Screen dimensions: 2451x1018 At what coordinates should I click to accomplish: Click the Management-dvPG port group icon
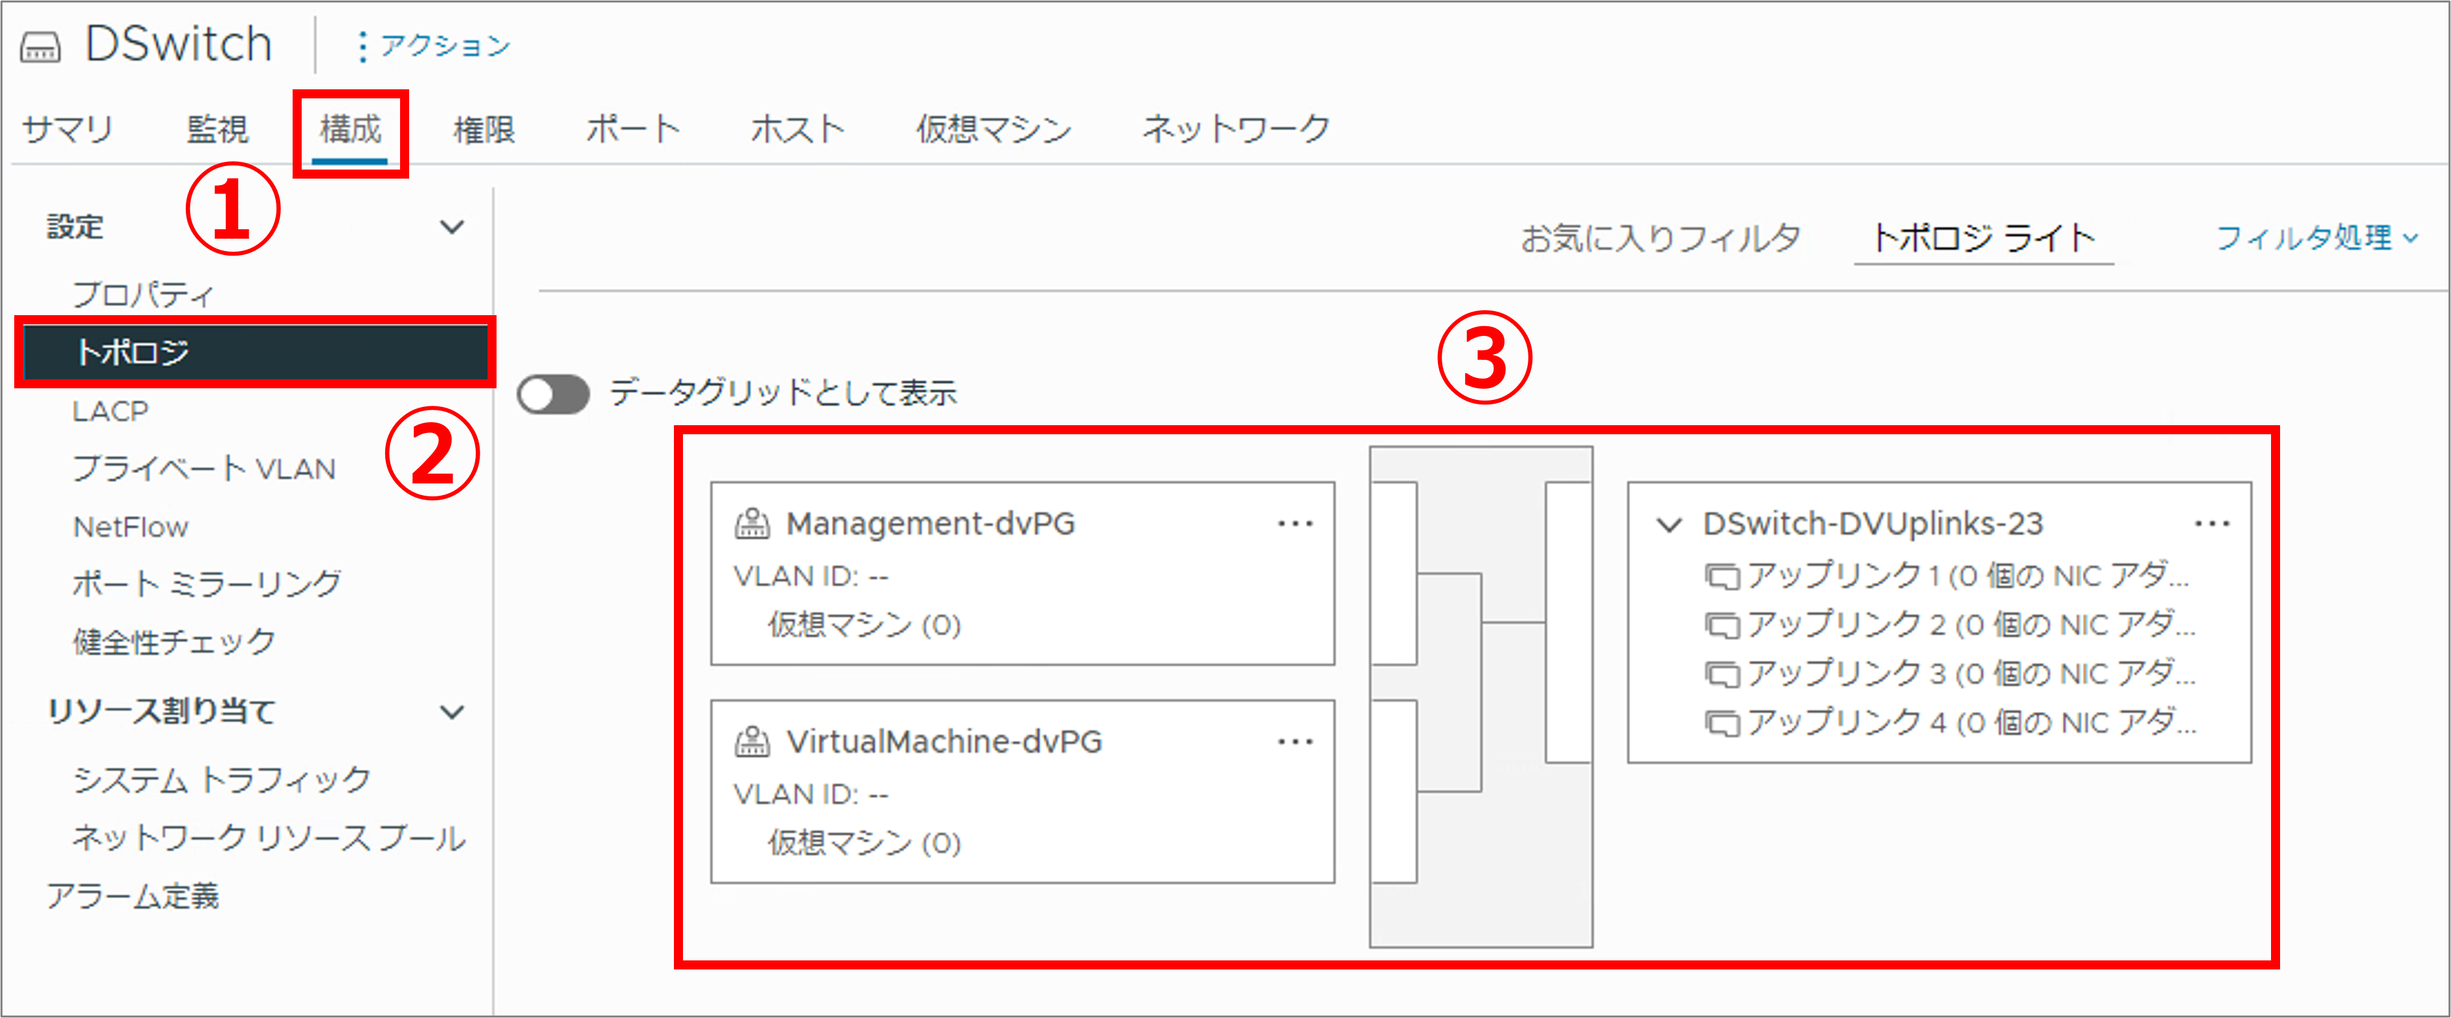(752, 524)
